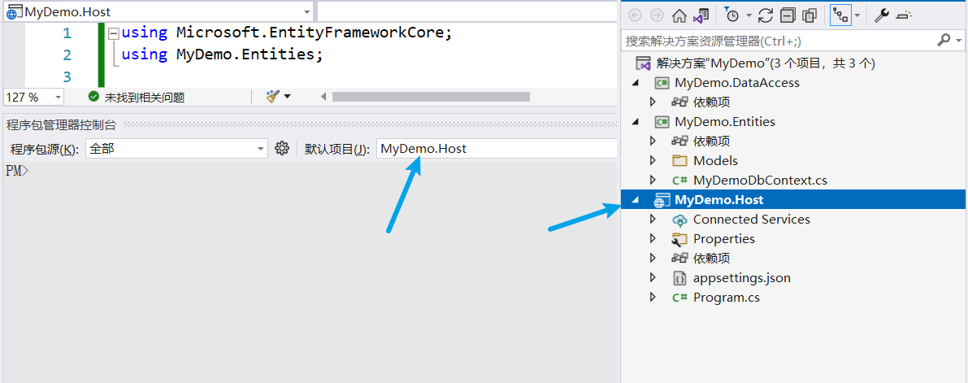Image resolution: width=968 pixels, height=383 pixels.
Task: Open the package source (程序包源) combo box
Action: (176, 148)
